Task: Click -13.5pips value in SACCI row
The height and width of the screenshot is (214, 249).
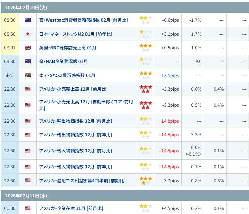Action: click(x=169, y=75)
